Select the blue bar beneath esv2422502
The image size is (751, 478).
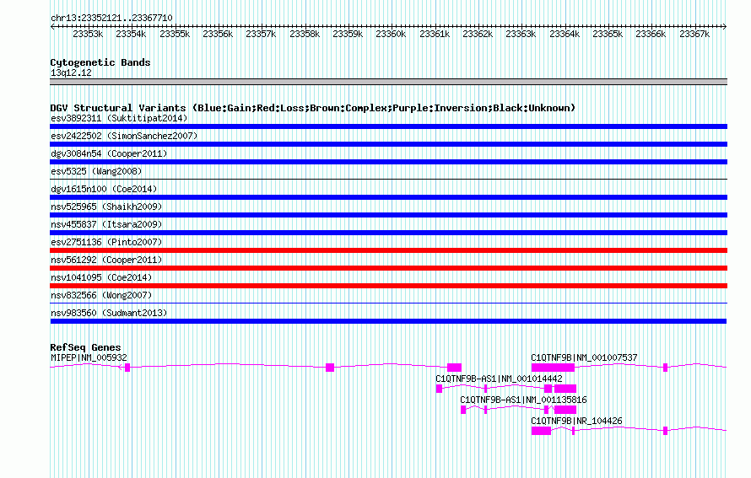(388, 144)
